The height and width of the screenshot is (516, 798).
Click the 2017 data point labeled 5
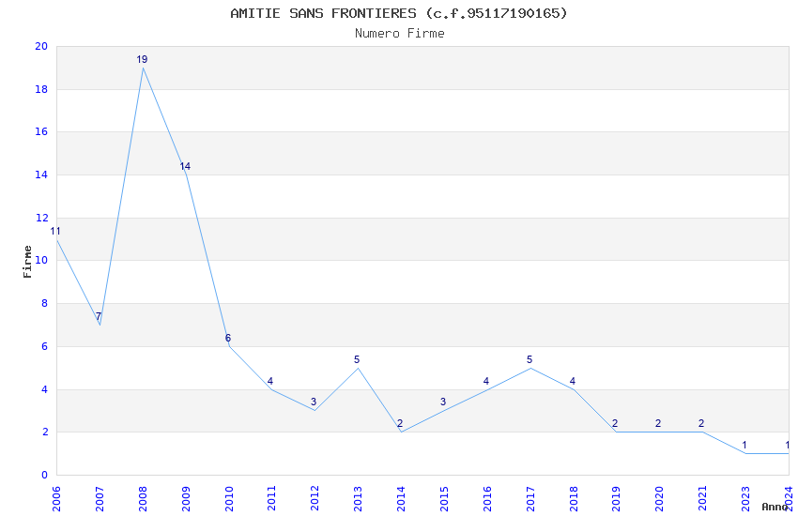(529, 360)
